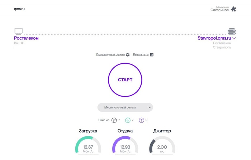The width and height of the screenshot is (251, 160).
Task: Click the Ростелеком provider name
Action: pyautogui.click(x=26, y=38)
